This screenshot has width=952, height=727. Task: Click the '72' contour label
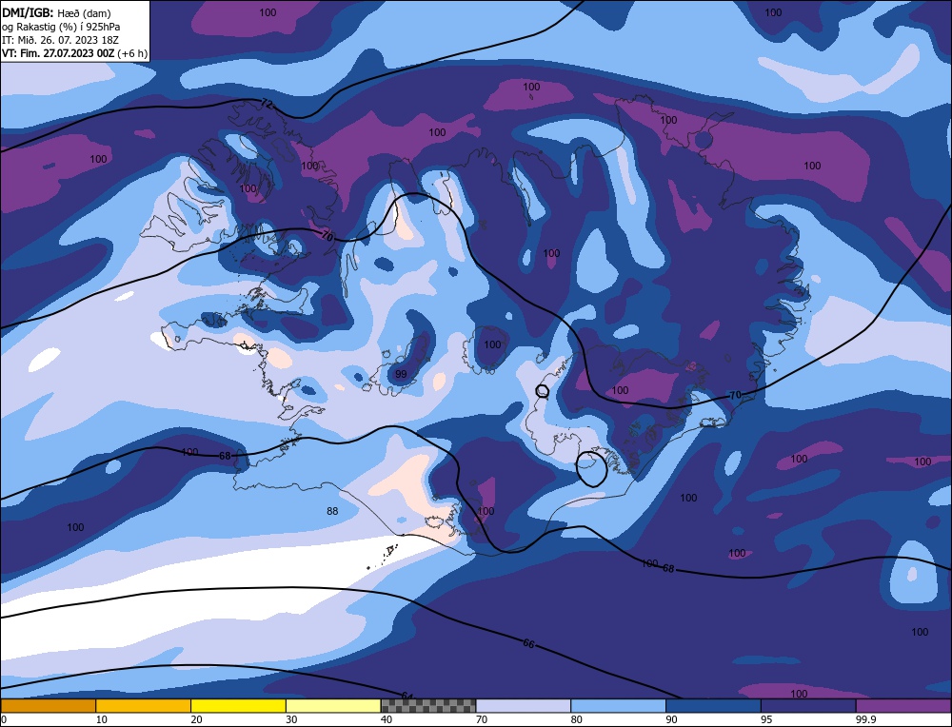pyautogui.click(x=266, y=104)
